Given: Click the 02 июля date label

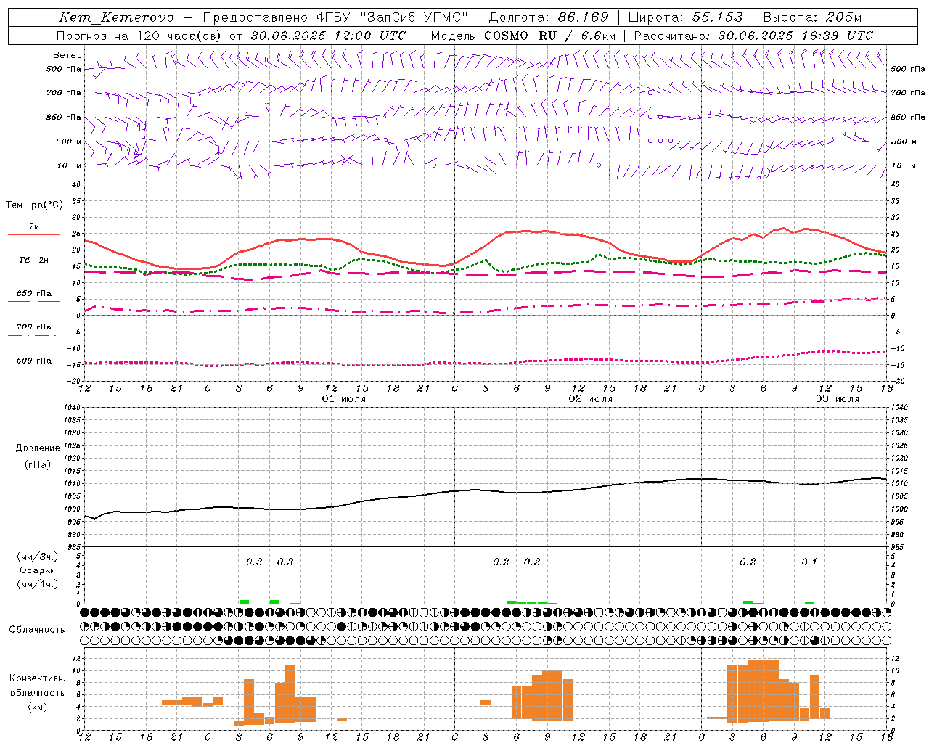Looking at the screenshot, I should [x=591, y=399].
